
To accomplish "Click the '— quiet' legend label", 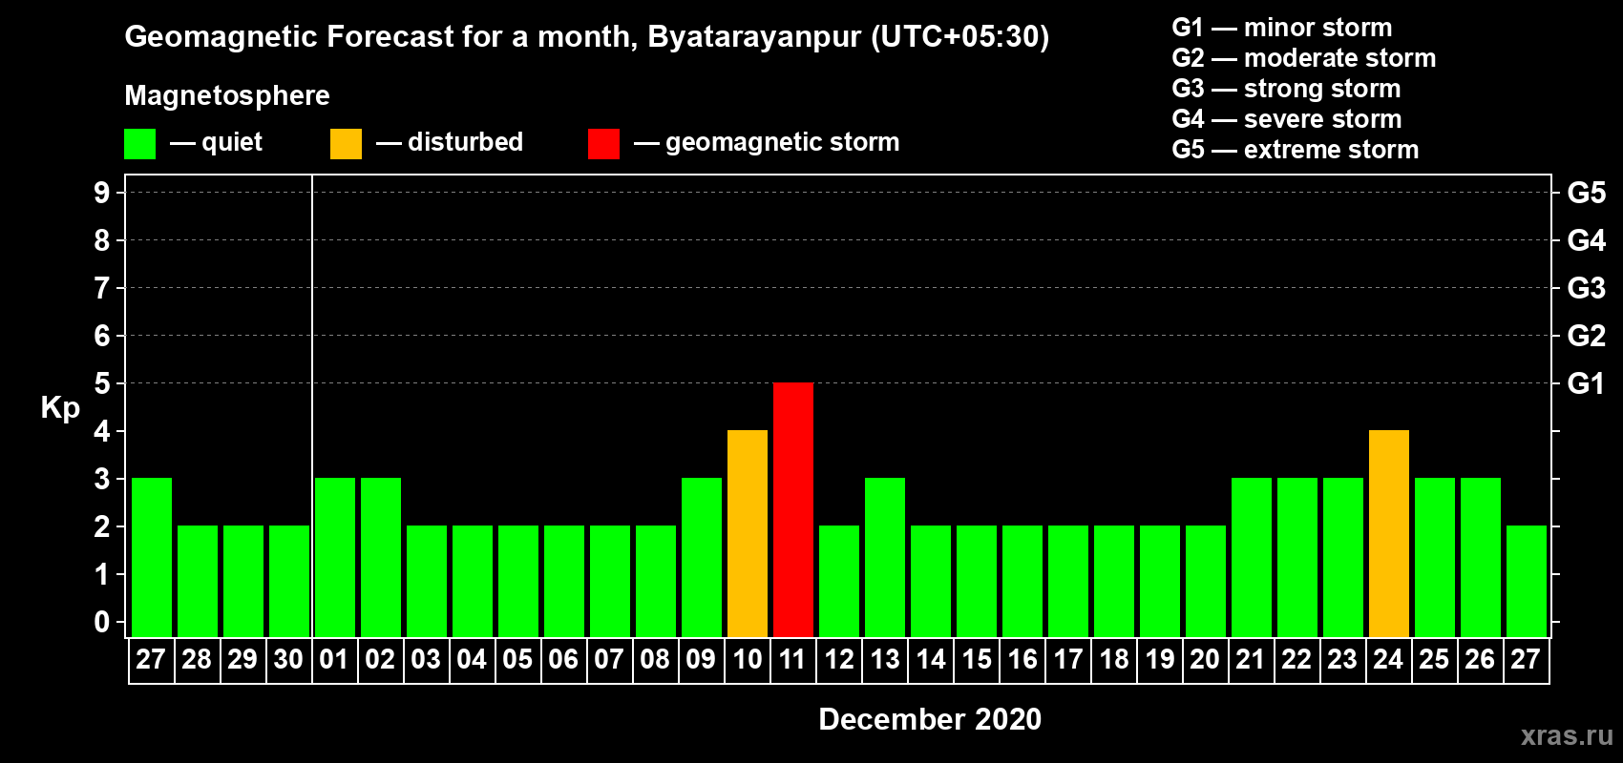I will [x=216, y=142].
